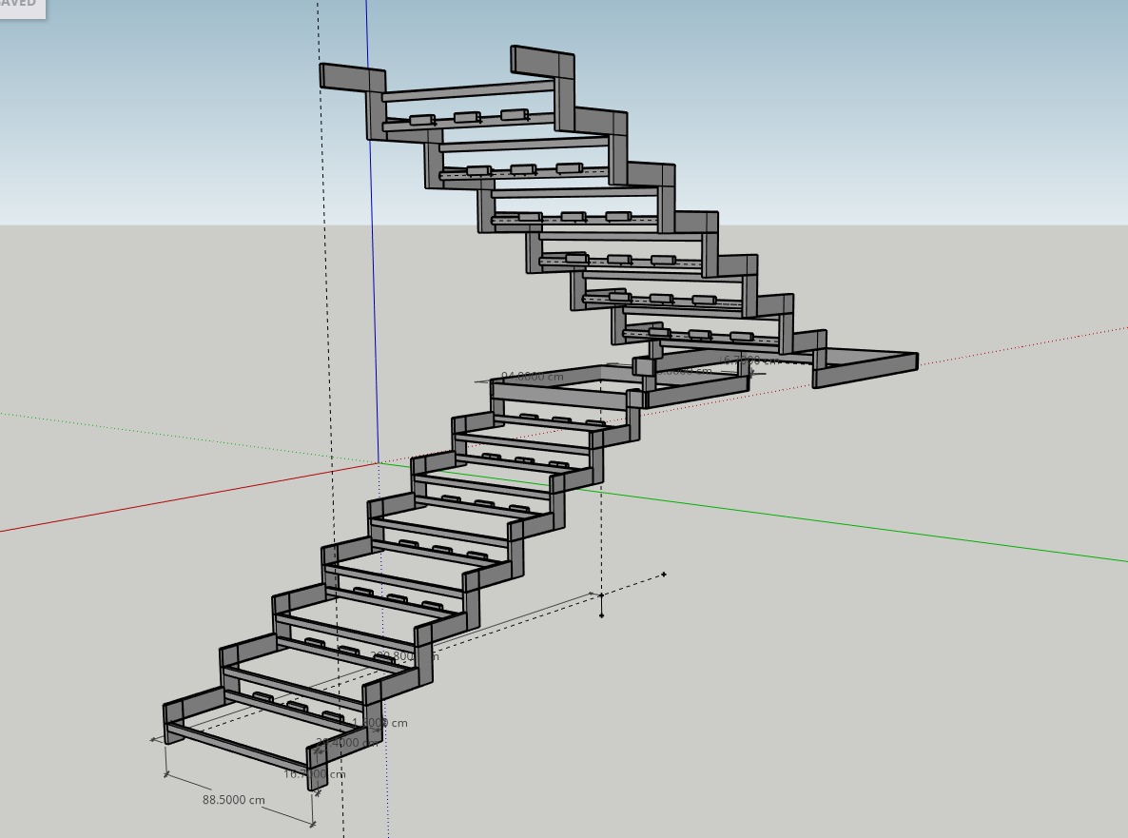Select the 1.8000 cm dimension label
This screenshot has height=838, width=1128.
click(x=383, y=723)
